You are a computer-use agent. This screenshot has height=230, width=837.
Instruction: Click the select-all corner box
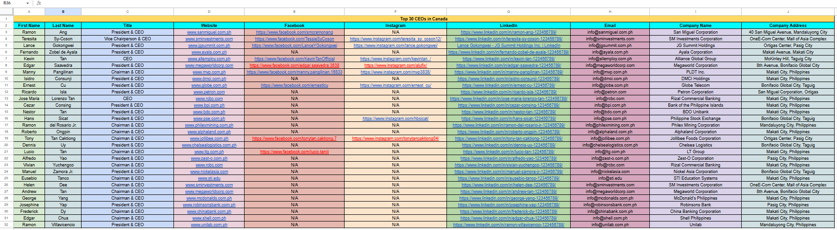(7, 11)
